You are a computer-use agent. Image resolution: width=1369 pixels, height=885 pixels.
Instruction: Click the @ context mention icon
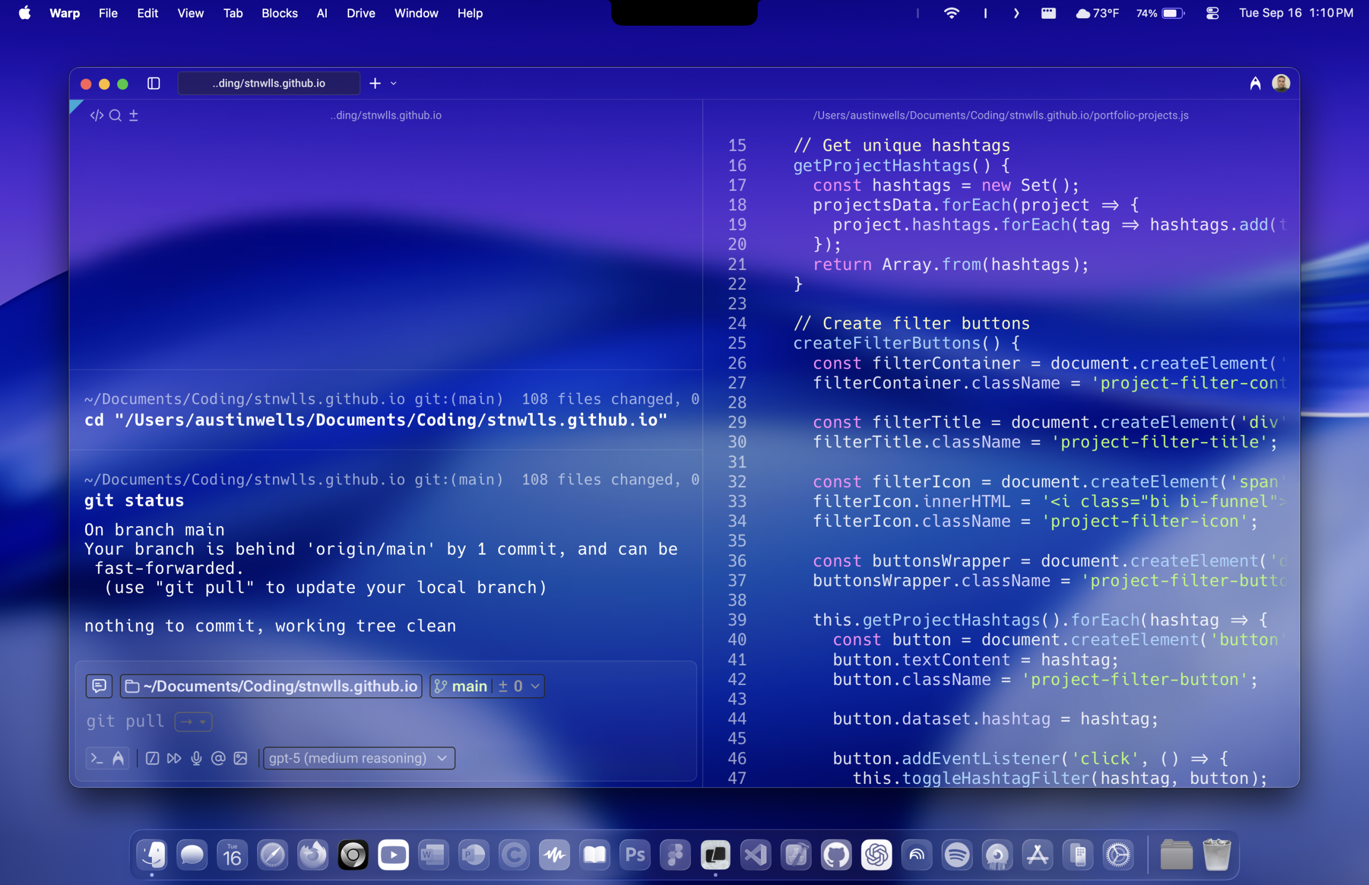tap(219, 758)
